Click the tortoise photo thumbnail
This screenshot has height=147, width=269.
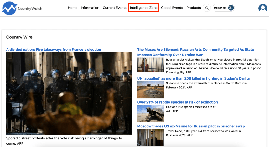[151, 114]
